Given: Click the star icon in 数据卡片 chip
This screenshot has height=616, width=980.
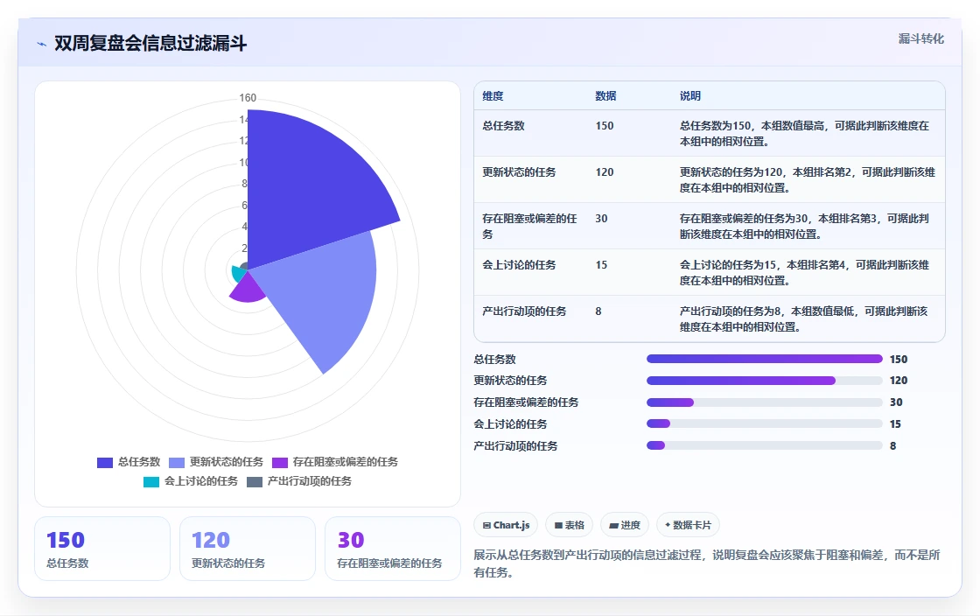Looking at the screenshot, I should click(668, 525).
